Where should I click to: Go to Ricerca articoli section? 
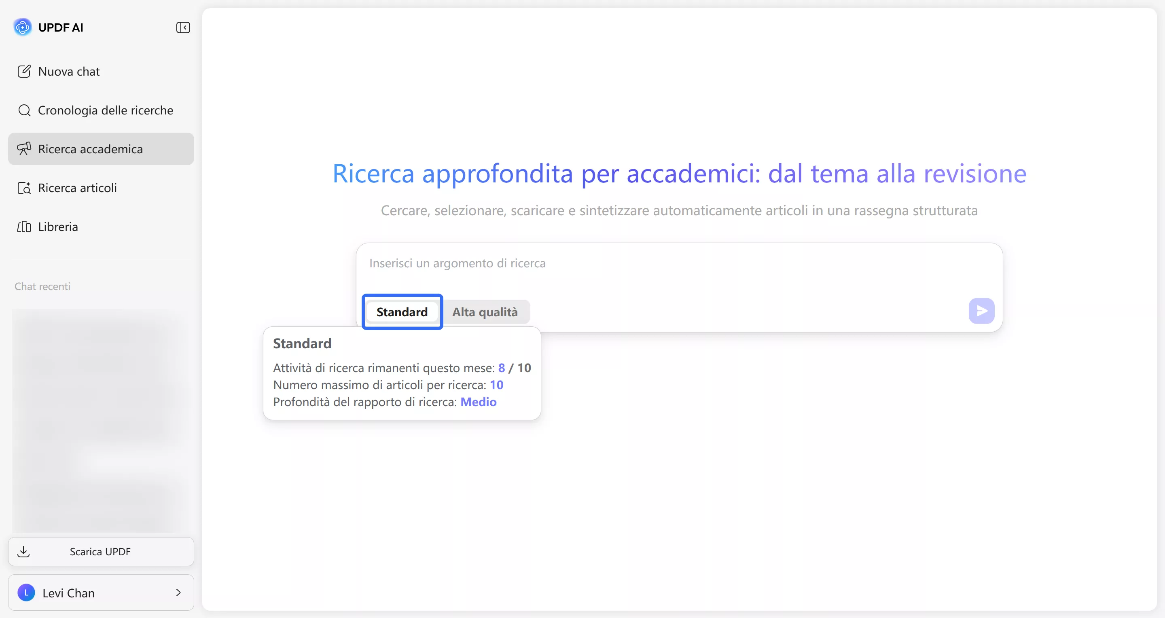coord(77,188)
